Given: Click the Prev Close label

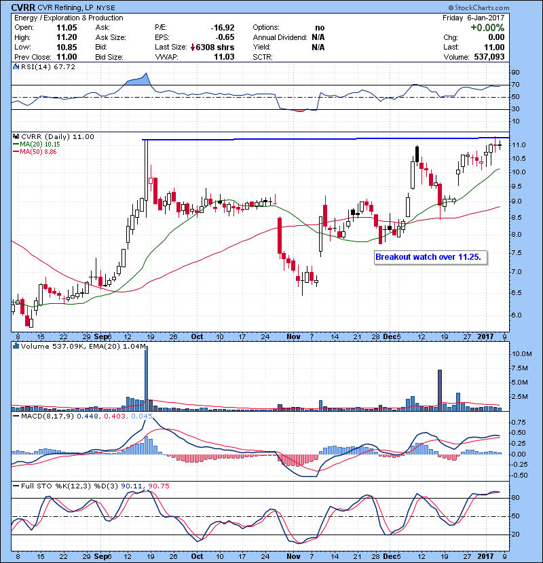Looking at the screenshot, I should (x=33, y=57).
